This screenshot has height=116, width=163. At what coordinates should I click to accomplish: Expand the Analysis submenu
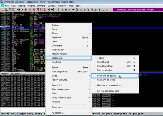click(x=69, y=102)
